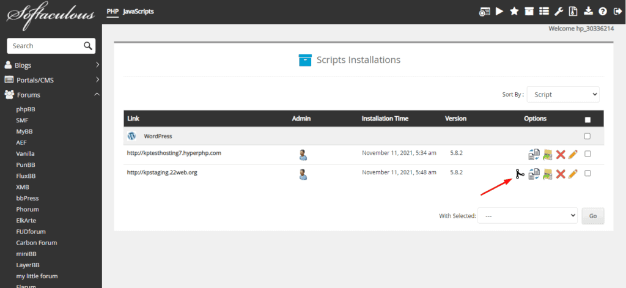Viewport: 626px width, 288px height.
Task: Open my little forum in the sidebar
Action: tap(37, 276)
